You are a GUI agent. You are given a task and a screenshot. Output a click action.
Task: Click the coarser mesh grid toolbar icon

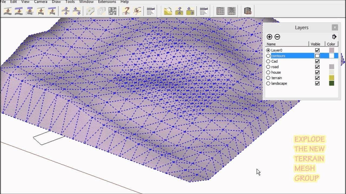[x=221, y=11]
